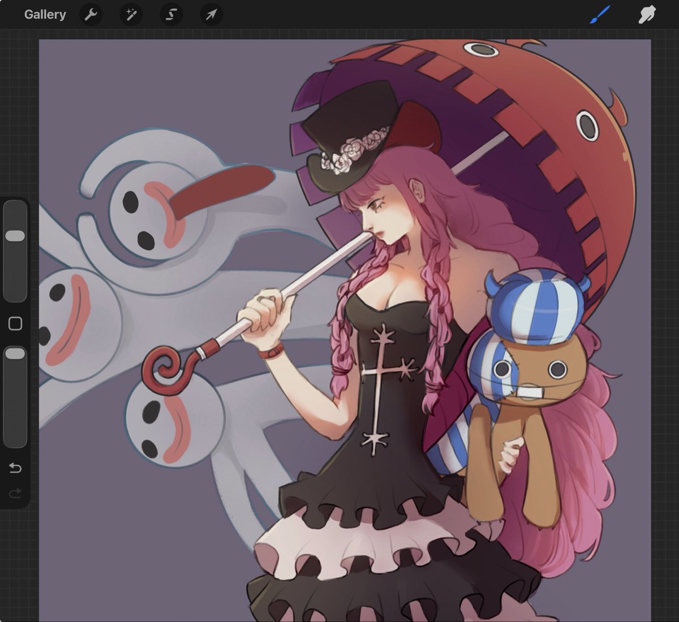The image size is (679, 622).
Task: Open the Actions wrench menu
Action: tap(91, 15)
